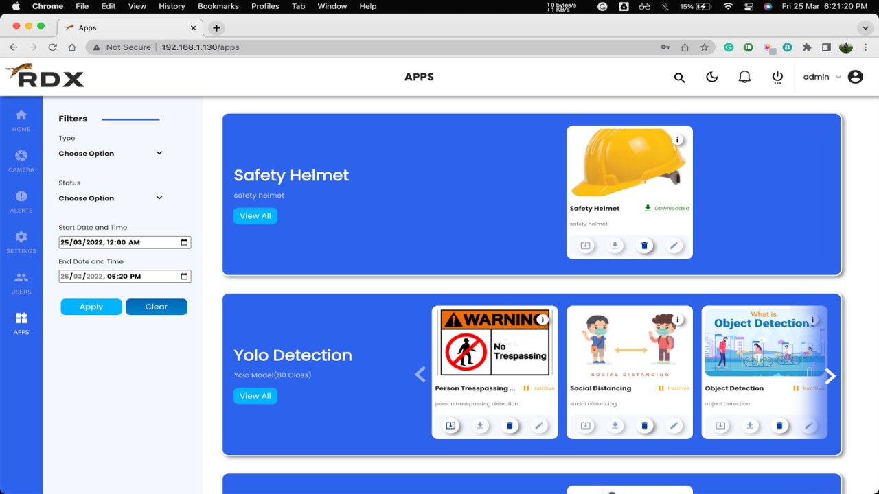Open the Start Date calendar picker
The height and width of the screenshot is (494, 879).
pyautogui.click(x=184, y=242)
